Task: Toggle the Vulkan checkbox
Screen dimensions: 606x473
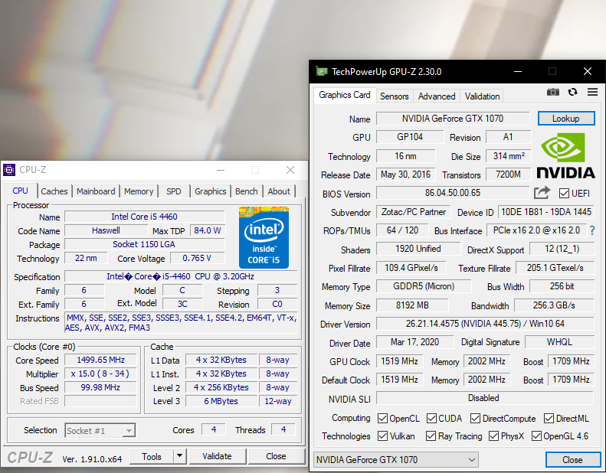Action: pyautogui.click(x=382, y=436)
